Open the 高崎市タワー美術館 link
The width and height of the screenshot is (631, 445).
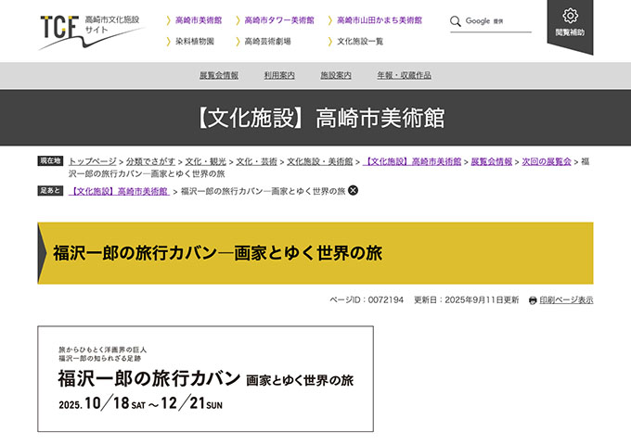tap(278, 19)
